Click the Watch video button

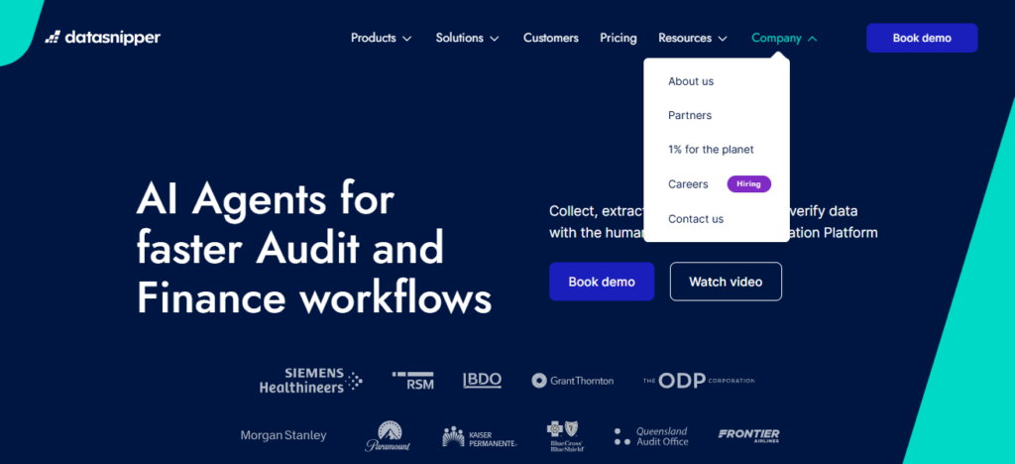[726, 282]
